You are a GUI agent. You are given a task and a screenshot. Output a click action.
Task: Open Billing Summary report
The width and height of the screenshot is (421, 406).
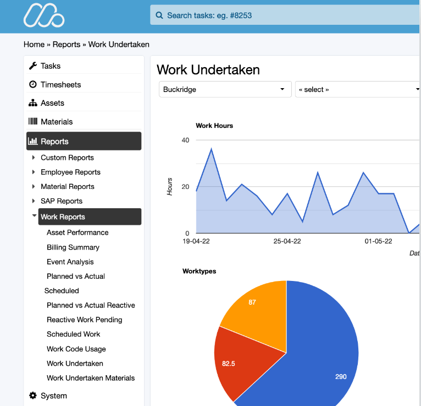pos(73,247)
